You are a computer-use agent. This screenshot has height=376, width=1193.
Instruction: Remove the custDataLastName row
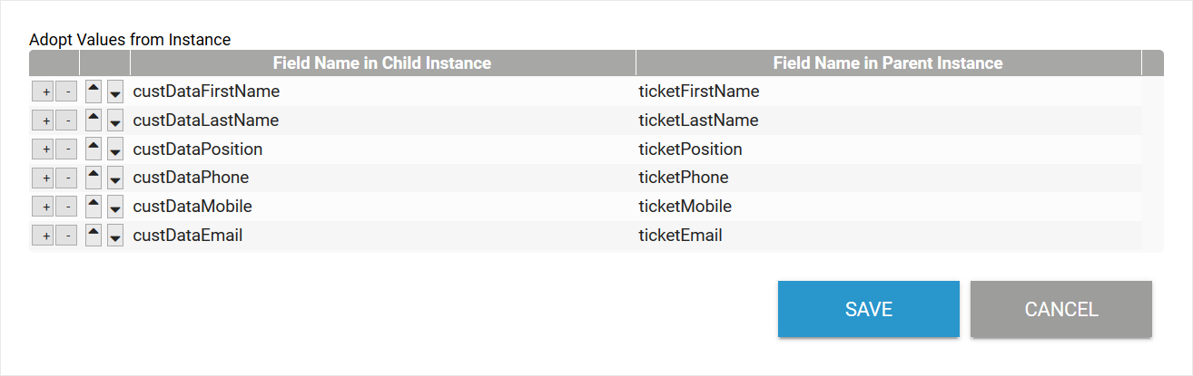click(66, 121)
